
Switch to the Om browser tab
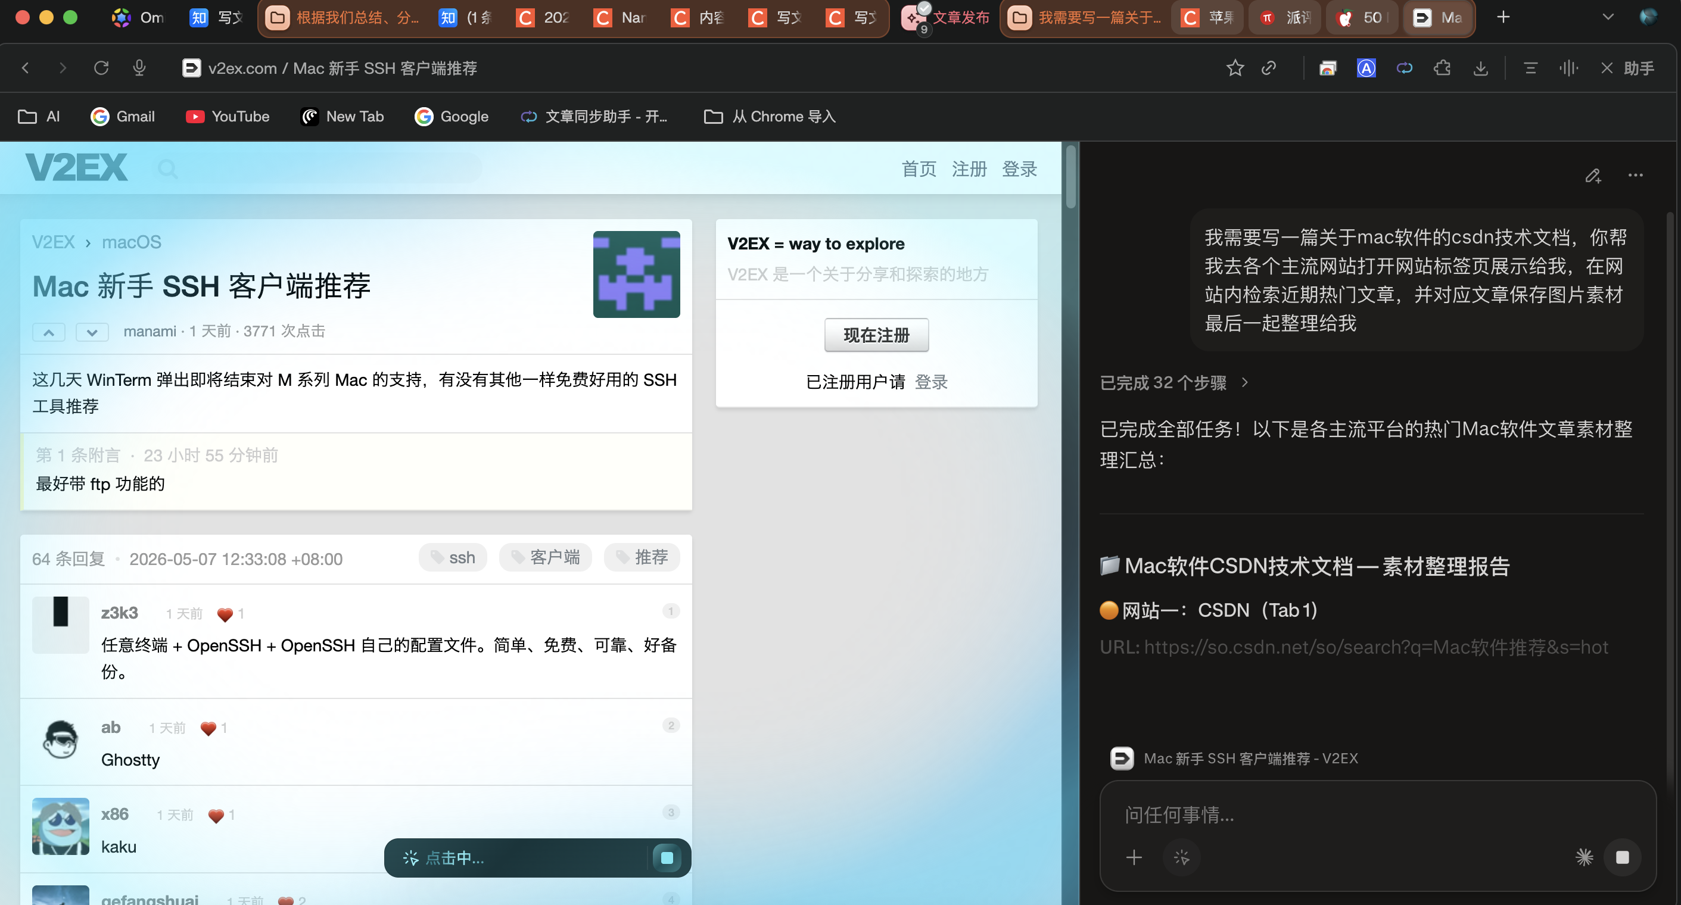click(138, 18)
